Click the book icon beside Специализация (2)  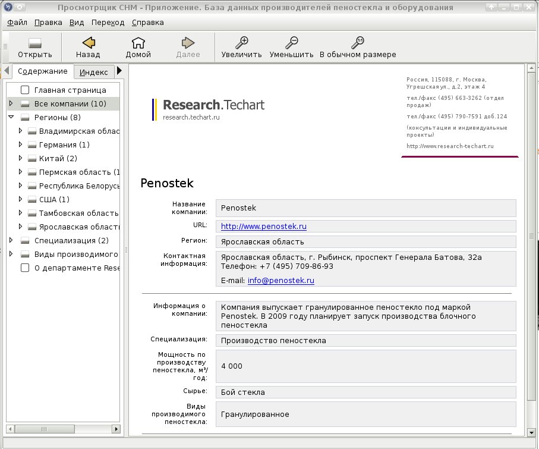coord(25,240)
